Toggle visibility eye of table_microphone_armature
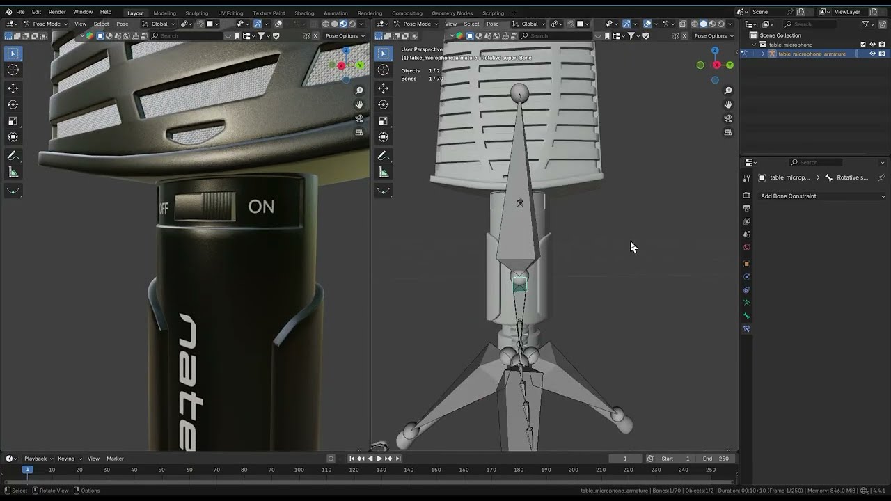This screenshot has height=501, width=891. click(x=872, y=54)
